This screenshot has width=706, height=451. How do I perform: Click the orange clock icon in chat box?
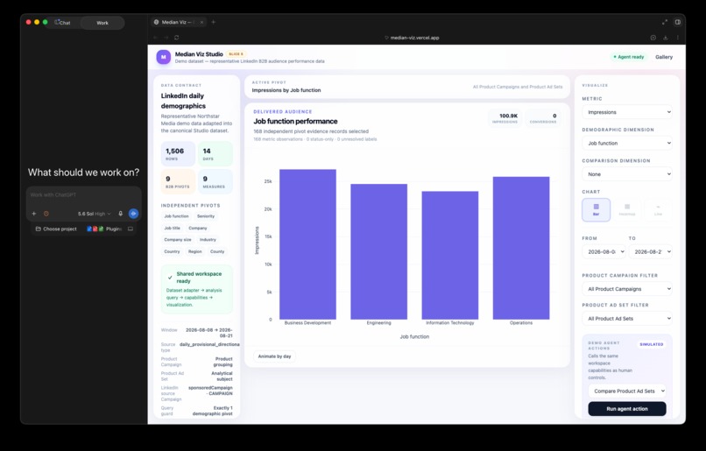(46, 214)
